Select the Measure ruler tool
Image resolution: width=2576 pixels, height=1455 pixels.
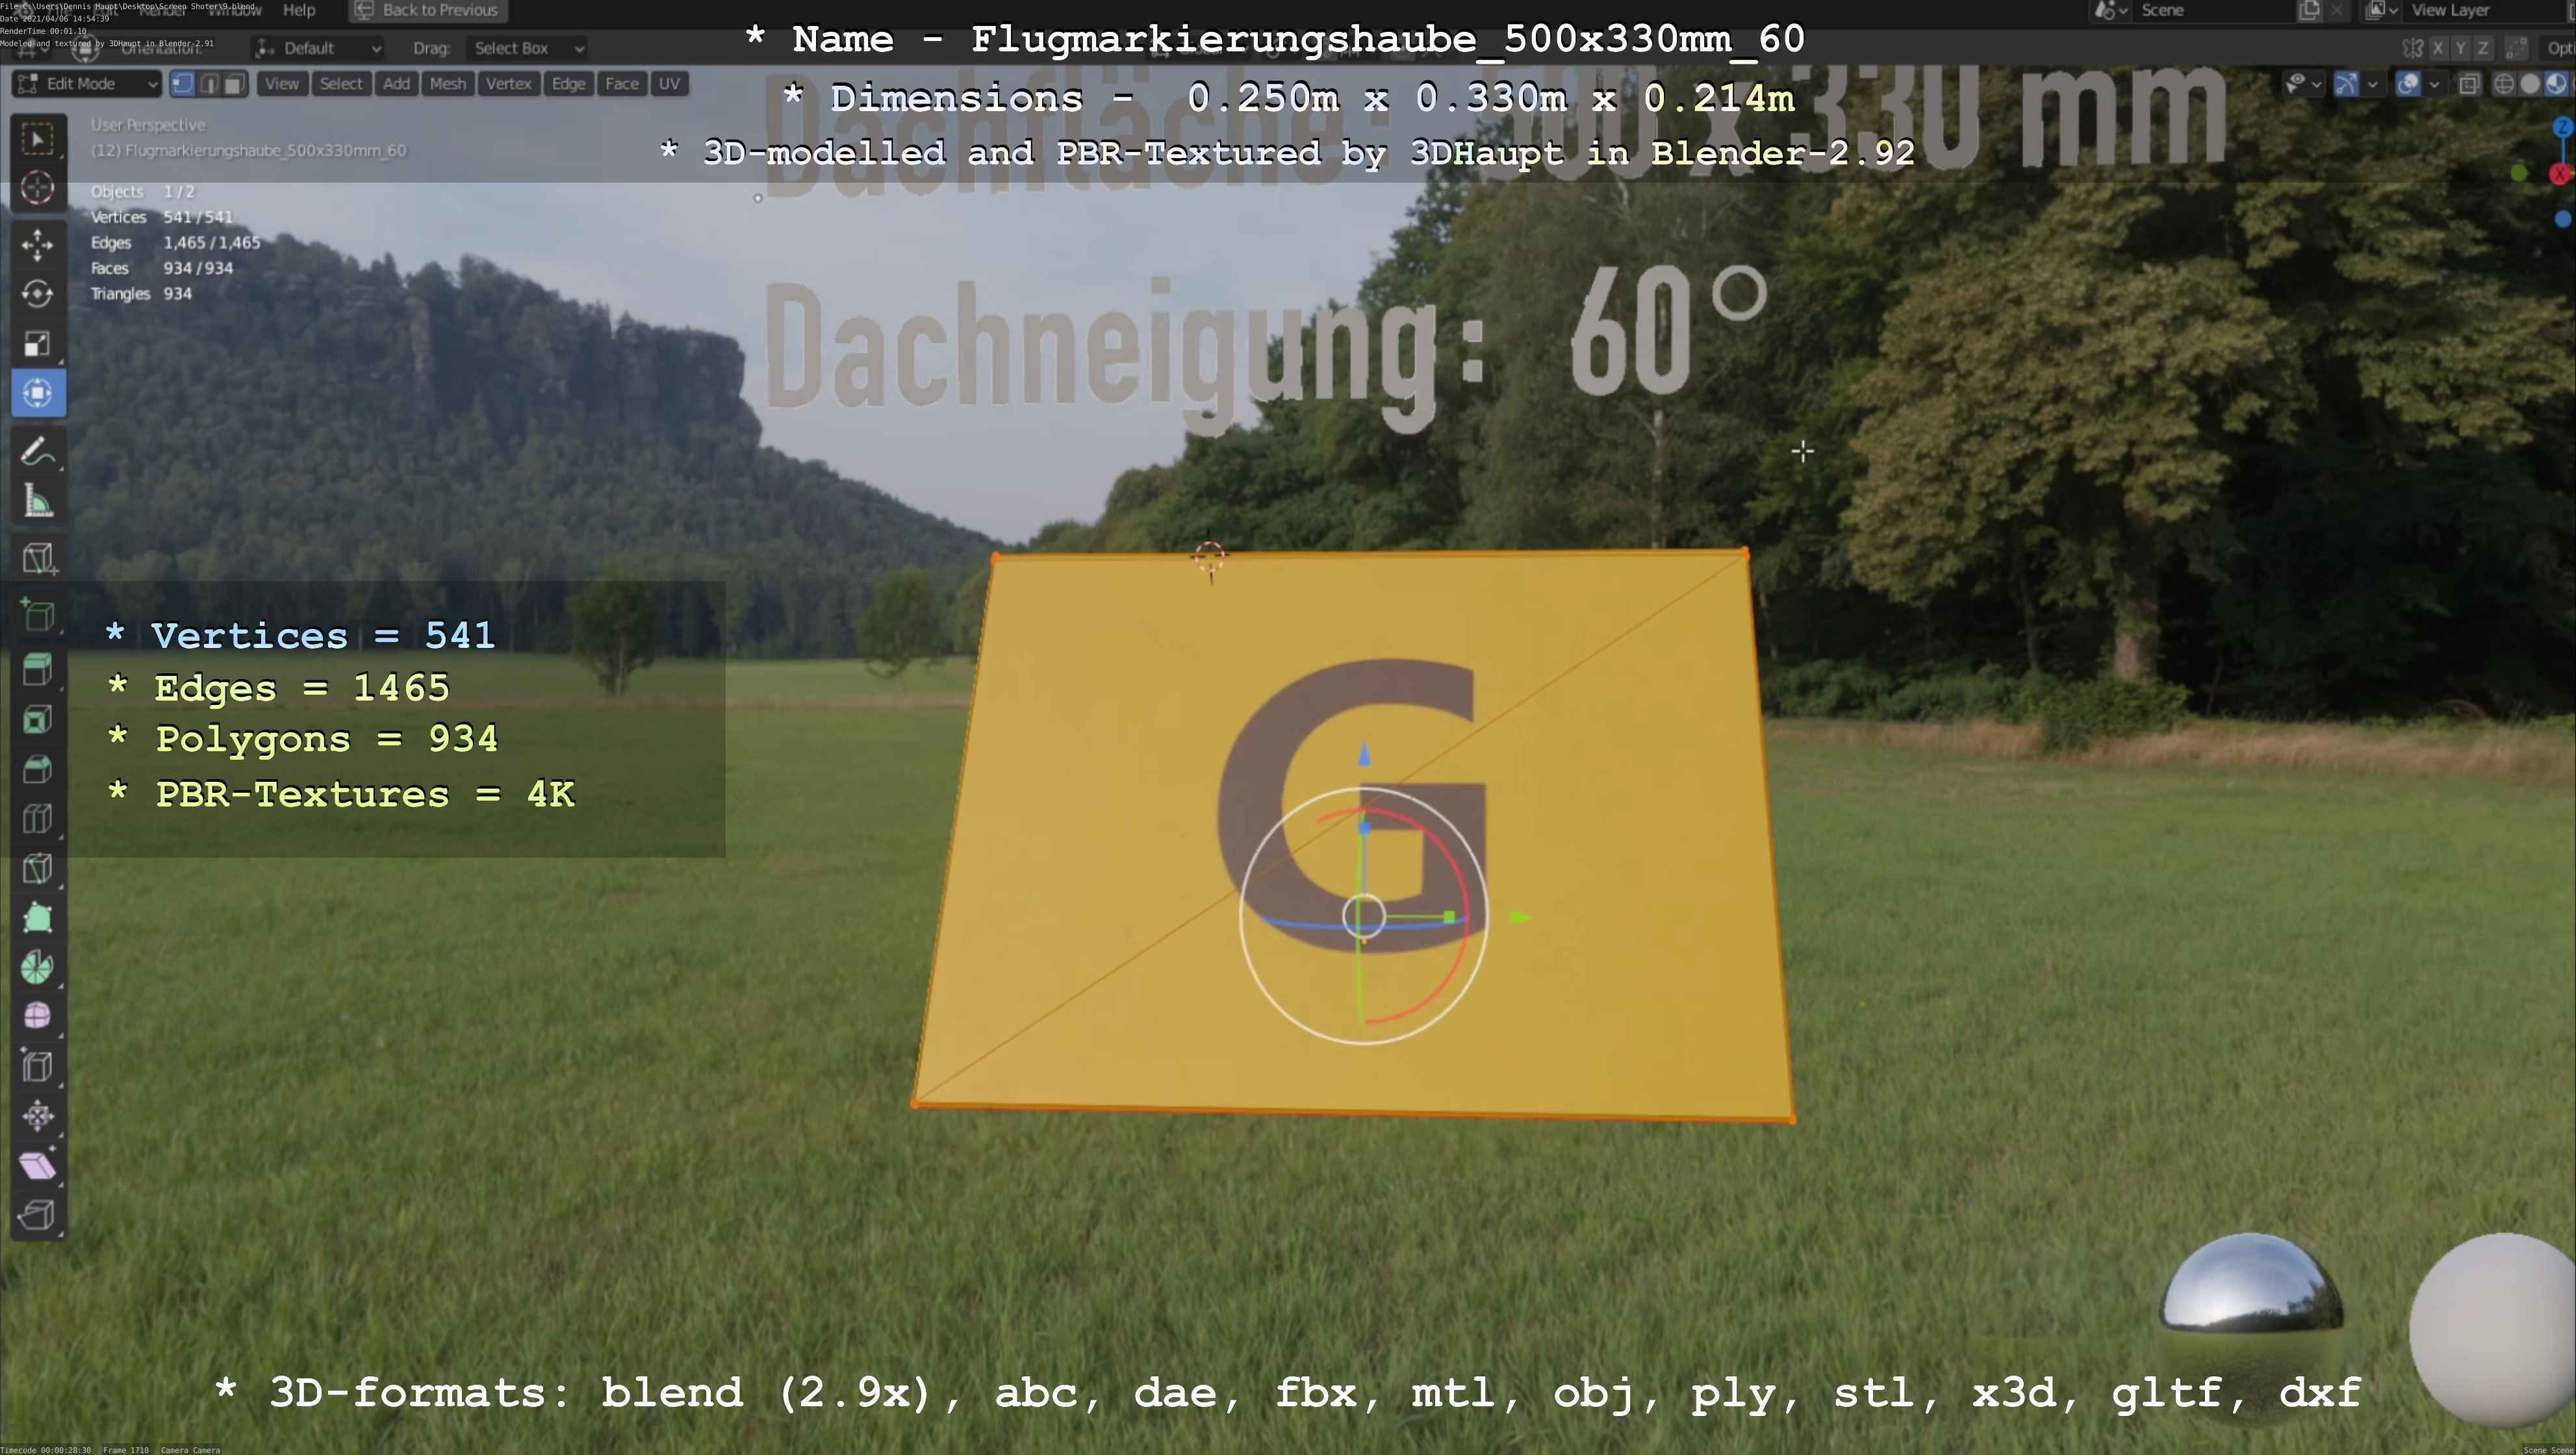click(x=37, y=501)
